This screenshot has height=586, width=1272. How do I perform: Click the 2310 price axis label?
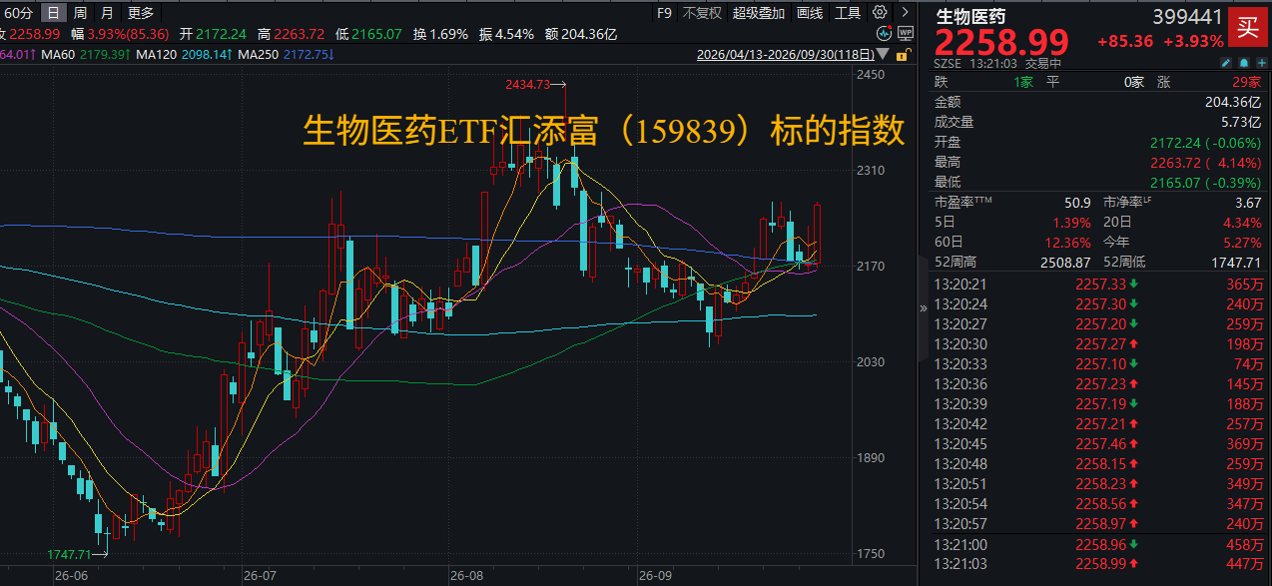pyautogui.click(x=871, y=171)
